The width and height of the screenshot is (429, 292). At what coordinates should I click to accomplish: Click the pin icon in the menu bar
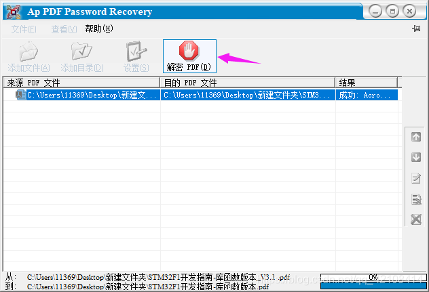(416, 28)
